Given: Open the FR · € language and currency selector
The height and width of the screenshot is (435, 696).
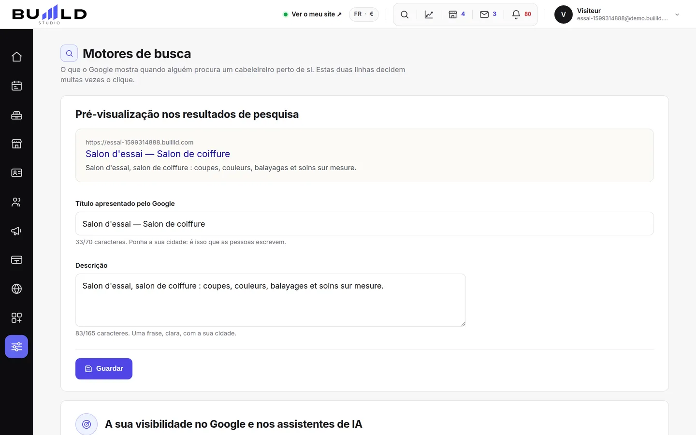Looking at the screenshot, I should [x=363, y=14].
